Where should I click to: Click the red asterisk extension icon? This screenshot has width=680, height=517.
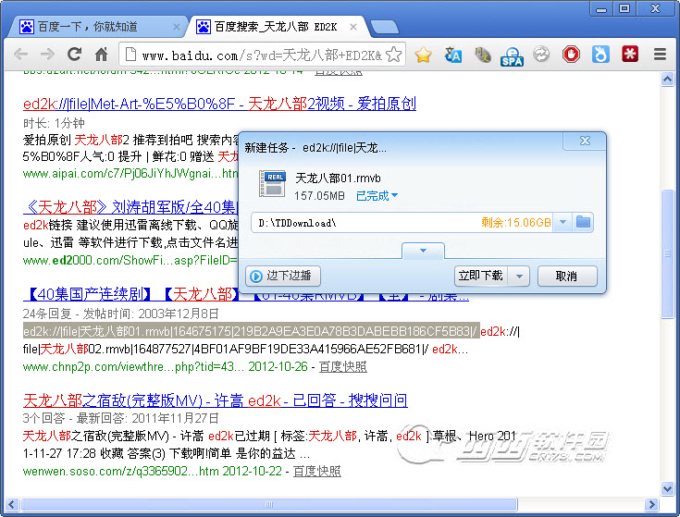click(630, 55)
